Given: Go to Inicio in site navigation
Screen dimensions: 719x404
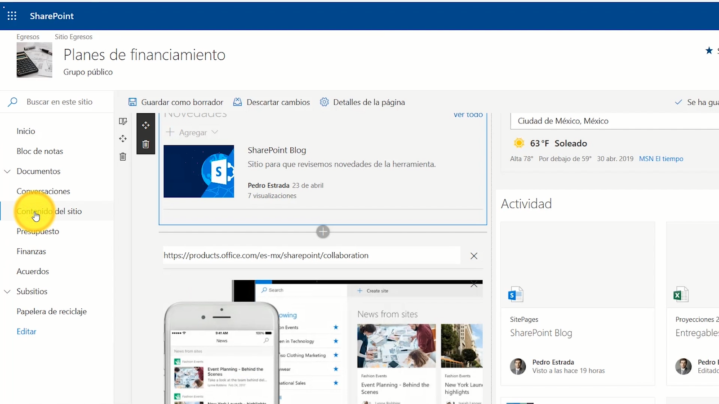Looking at the screenshot, I should (26, 131).
